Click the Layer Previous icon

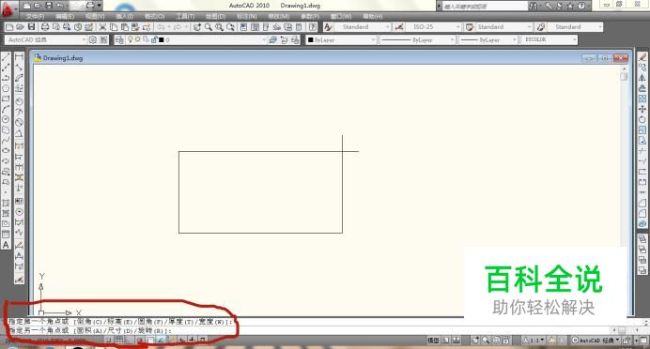[284, 39]
